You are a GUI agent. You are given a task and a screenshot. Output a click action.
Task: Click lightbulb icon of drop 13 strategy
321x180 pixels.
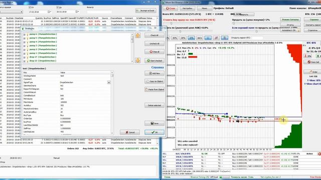[28, 61]
